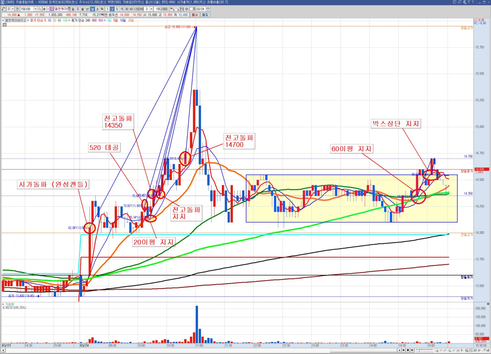This screenshot has height=354, width=491.
Task: Click the chart settings gear icon
Action: click(x=187, y=9)
